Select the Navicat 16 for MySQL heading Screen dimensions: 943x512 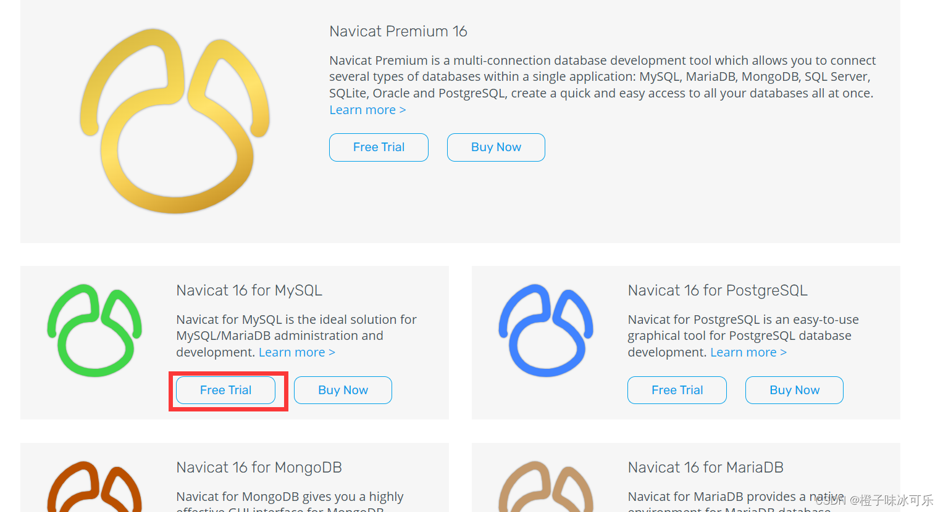point(249,290)
